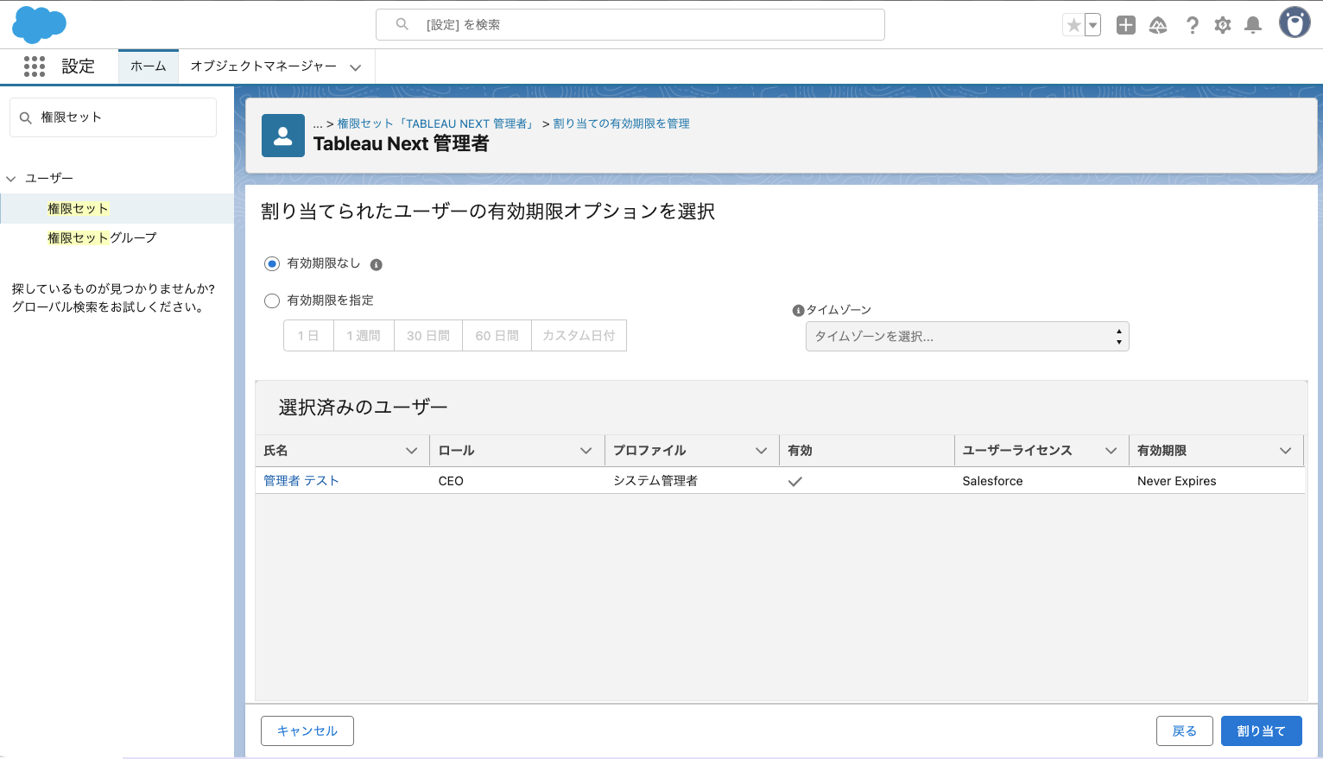Choose the 1 日 expiration option
Screen dimensions: 1323x759
pyautogui.click(x=308, y=336)
